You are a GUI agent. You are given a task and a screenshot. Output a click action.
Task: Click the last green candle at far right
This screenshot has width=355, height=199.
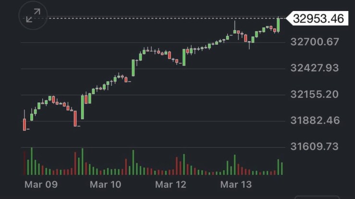278,25
